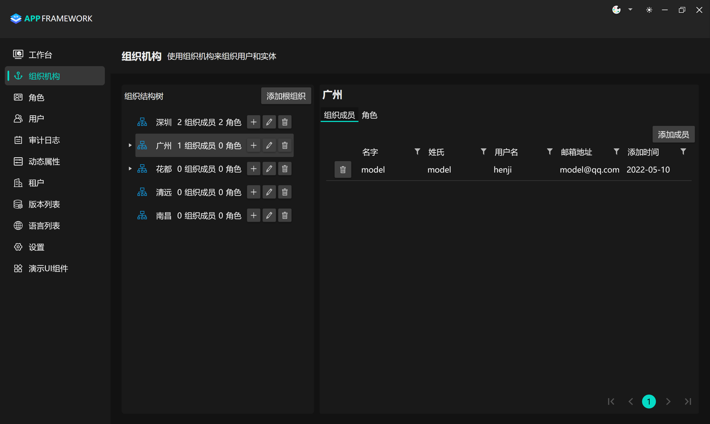Go to last page of members
Viewport: 710px width, 424px height.
point(688,402)
